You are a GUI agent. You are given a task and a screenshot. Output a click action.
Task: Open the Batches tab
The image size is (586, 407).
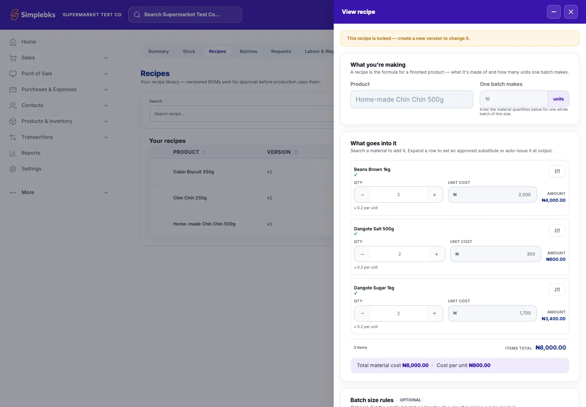[248, 51]
